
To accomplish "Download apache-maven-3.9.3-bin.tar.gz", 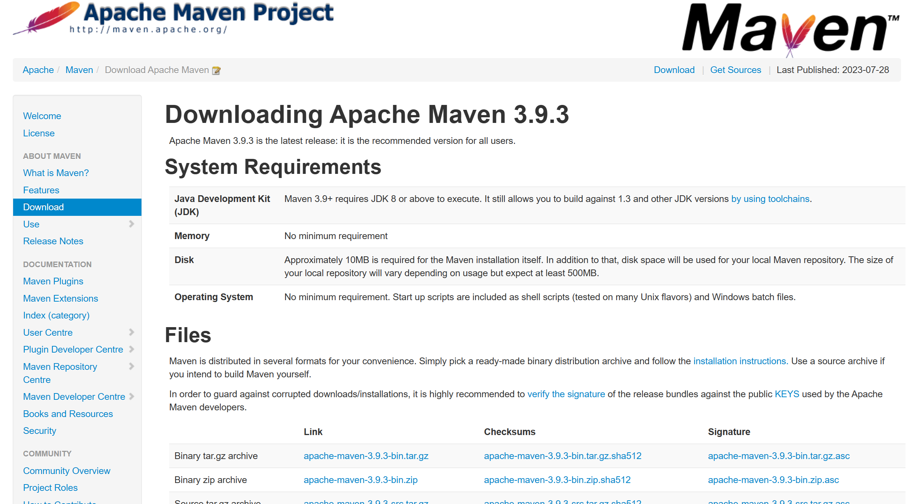I will pos(366,456).
